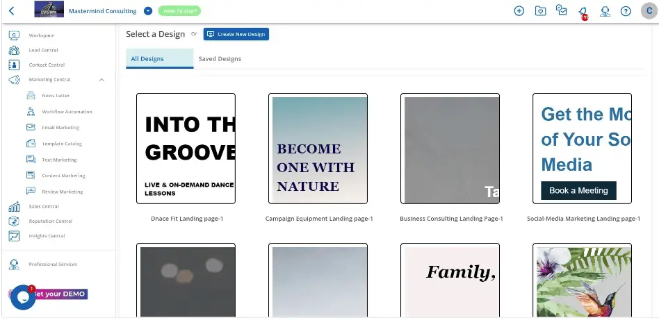Image resolution: width=659 pixels, height=320 pixels.
Task: Select Marketing Central menu label
Action: [49, 80]
